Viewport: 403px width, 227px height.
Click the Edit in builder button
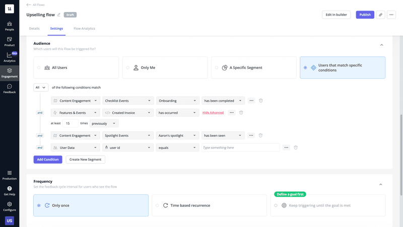click(x=336, y=15)
